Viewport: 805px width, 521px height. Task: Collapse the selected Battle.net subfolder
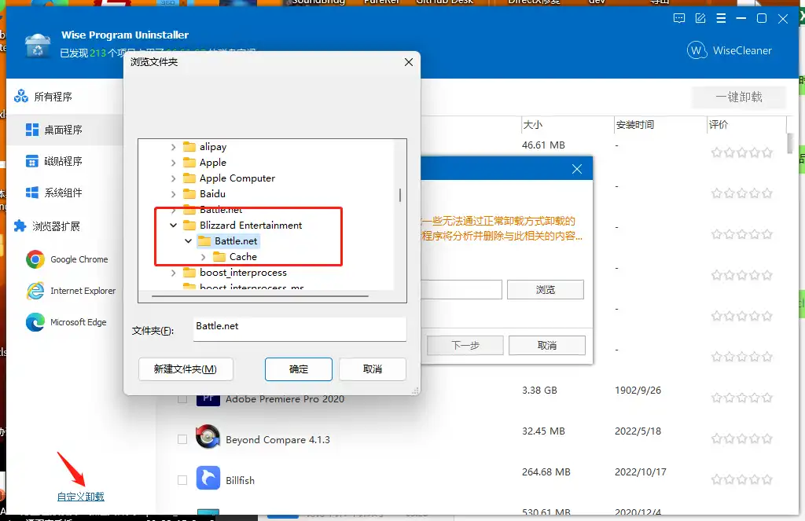pyautogui.click(x=189, y=240)
